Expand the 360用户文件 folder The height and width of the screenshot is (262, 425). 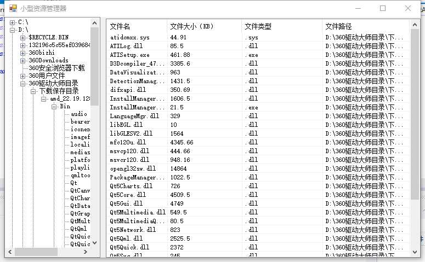23,76
